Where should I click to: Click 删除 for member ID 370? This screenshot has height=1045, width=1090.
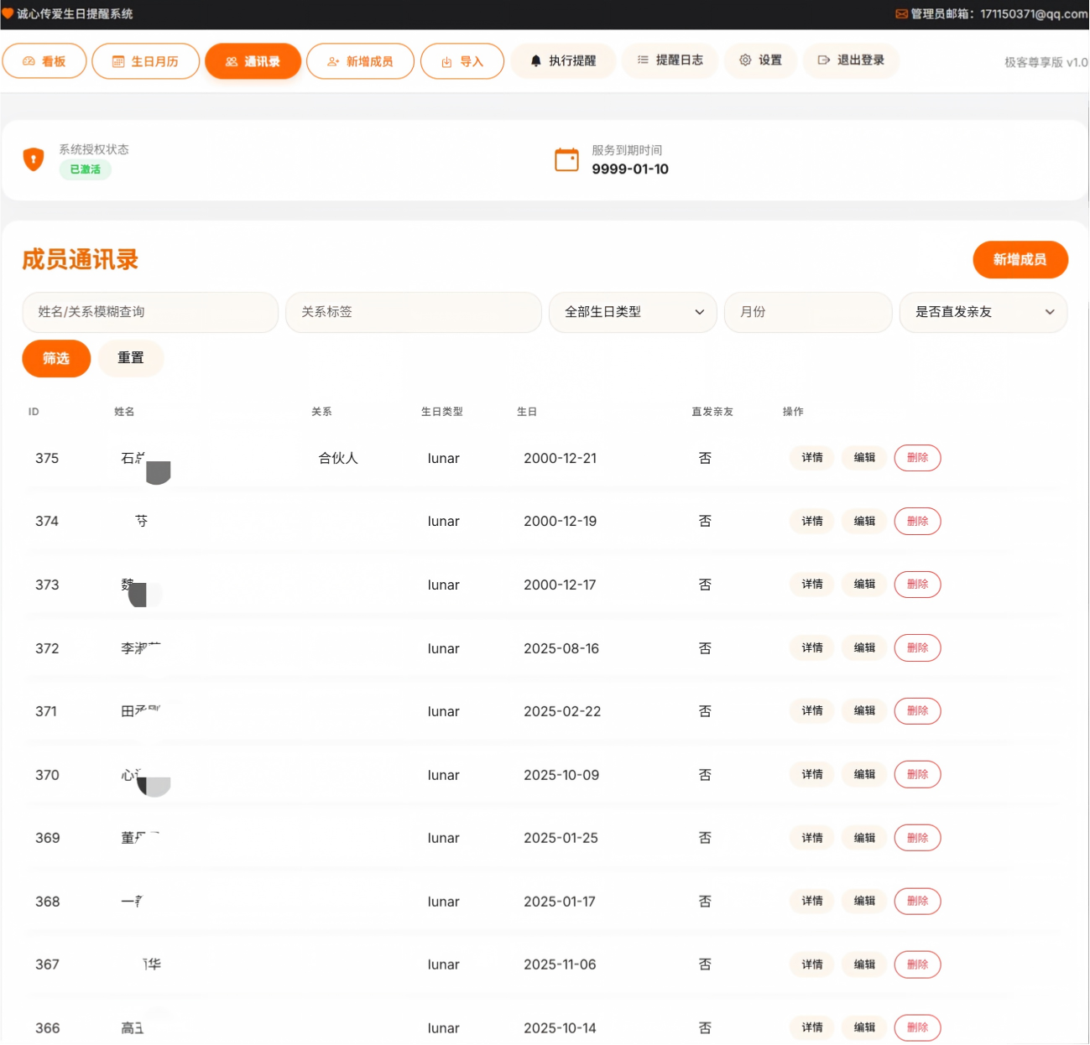coord(917,774)
